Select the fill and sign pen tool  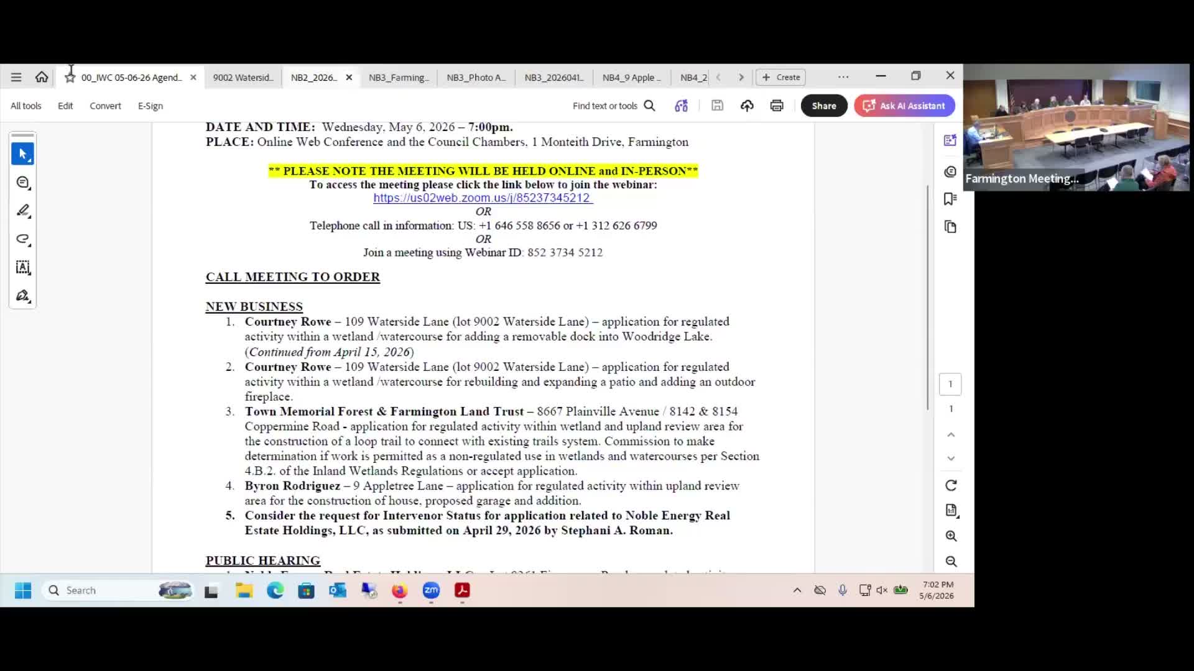(x=23, y=296)
